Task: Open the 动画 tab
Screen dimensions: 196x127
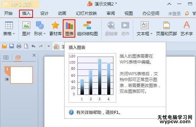Action: point(62,13)
